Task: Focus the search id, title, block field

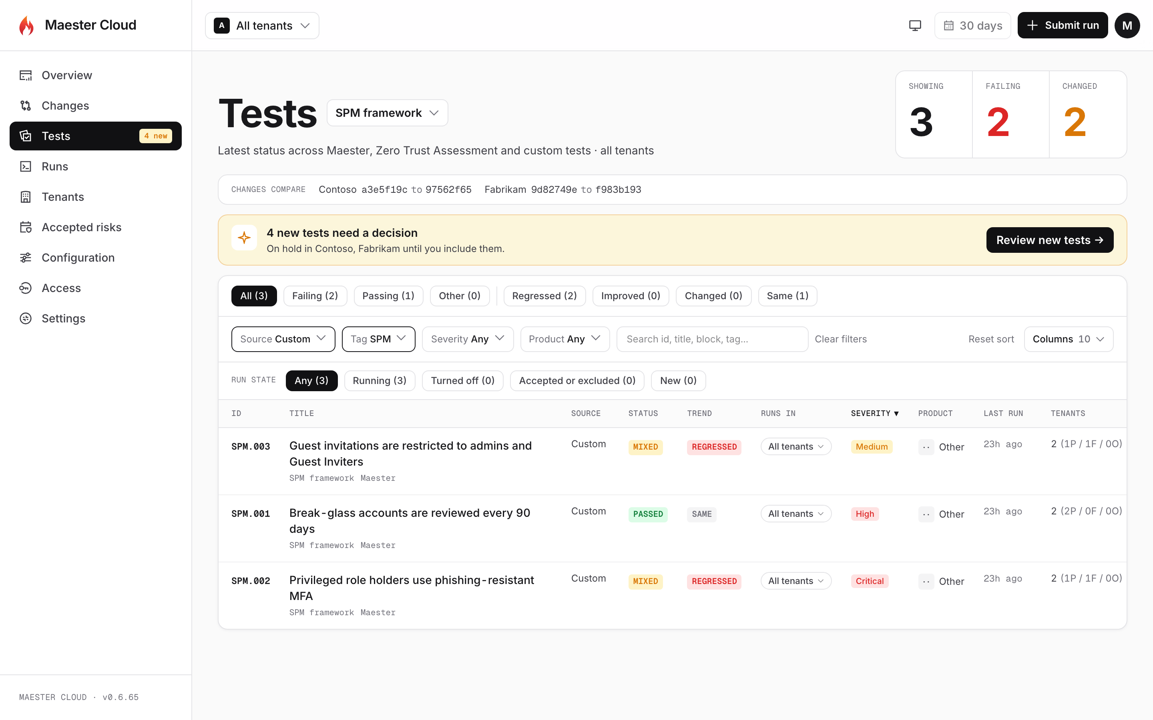Action: [712, 339]
